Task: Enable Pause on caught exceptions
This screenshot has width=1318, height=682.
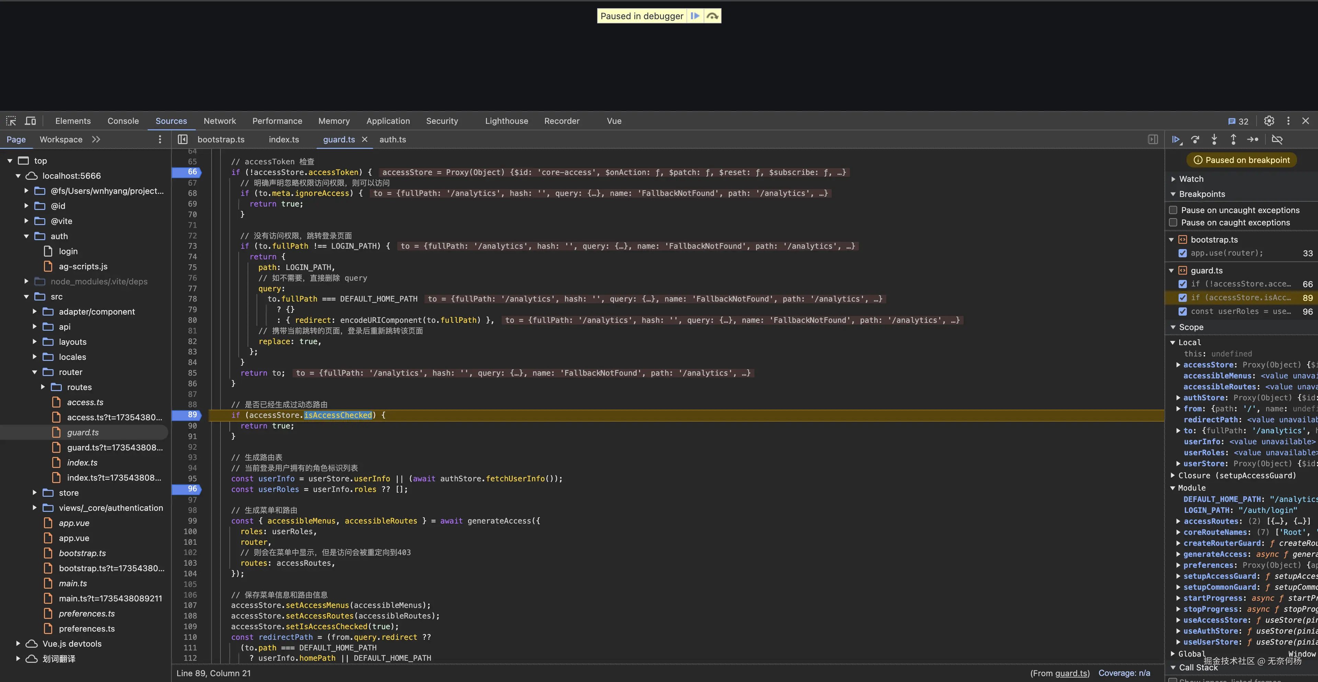Action: click(1173, 222)
